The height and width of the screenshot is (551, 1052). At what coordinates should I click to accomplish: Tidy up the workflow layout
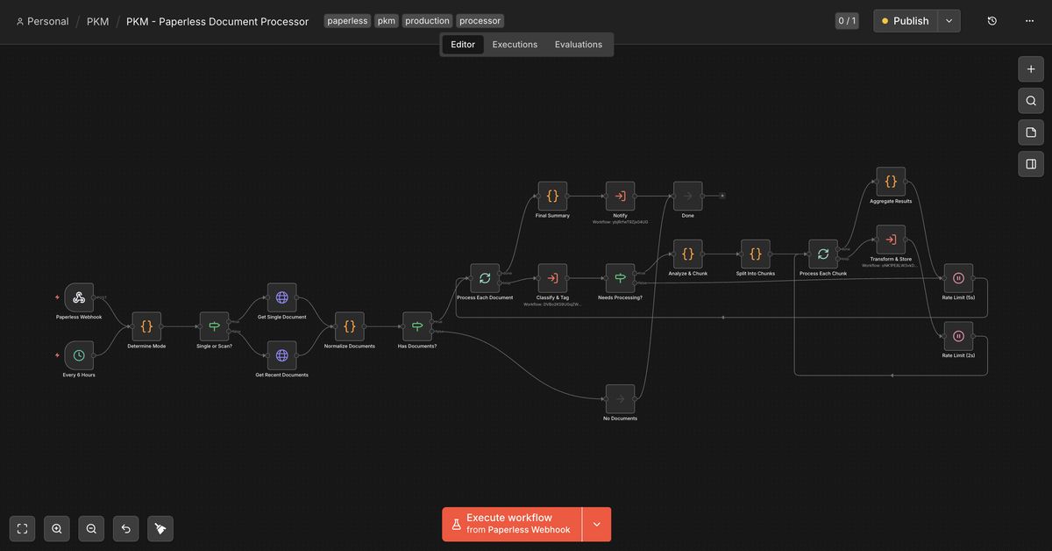160,528
